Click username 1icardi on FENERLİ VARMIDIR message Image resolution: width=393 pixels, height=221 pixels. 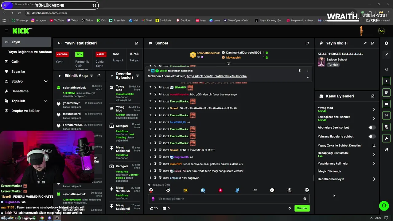click(x=174, y=150)
